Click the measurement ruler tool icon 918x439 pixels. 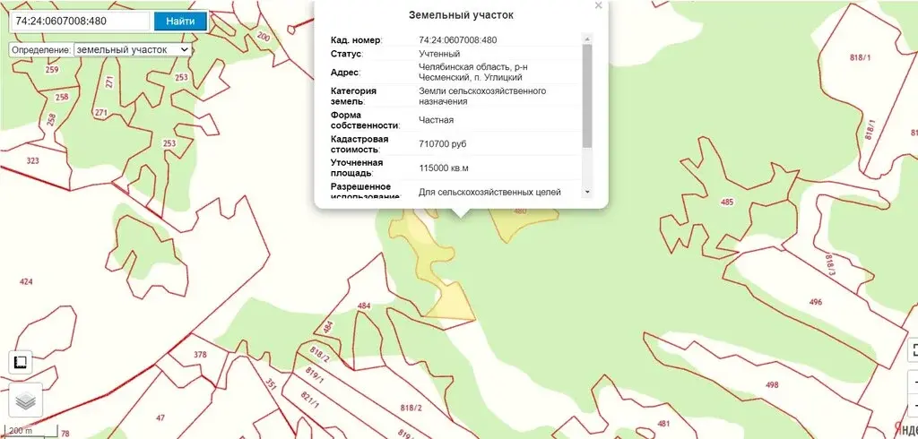(x=21, y=362)
